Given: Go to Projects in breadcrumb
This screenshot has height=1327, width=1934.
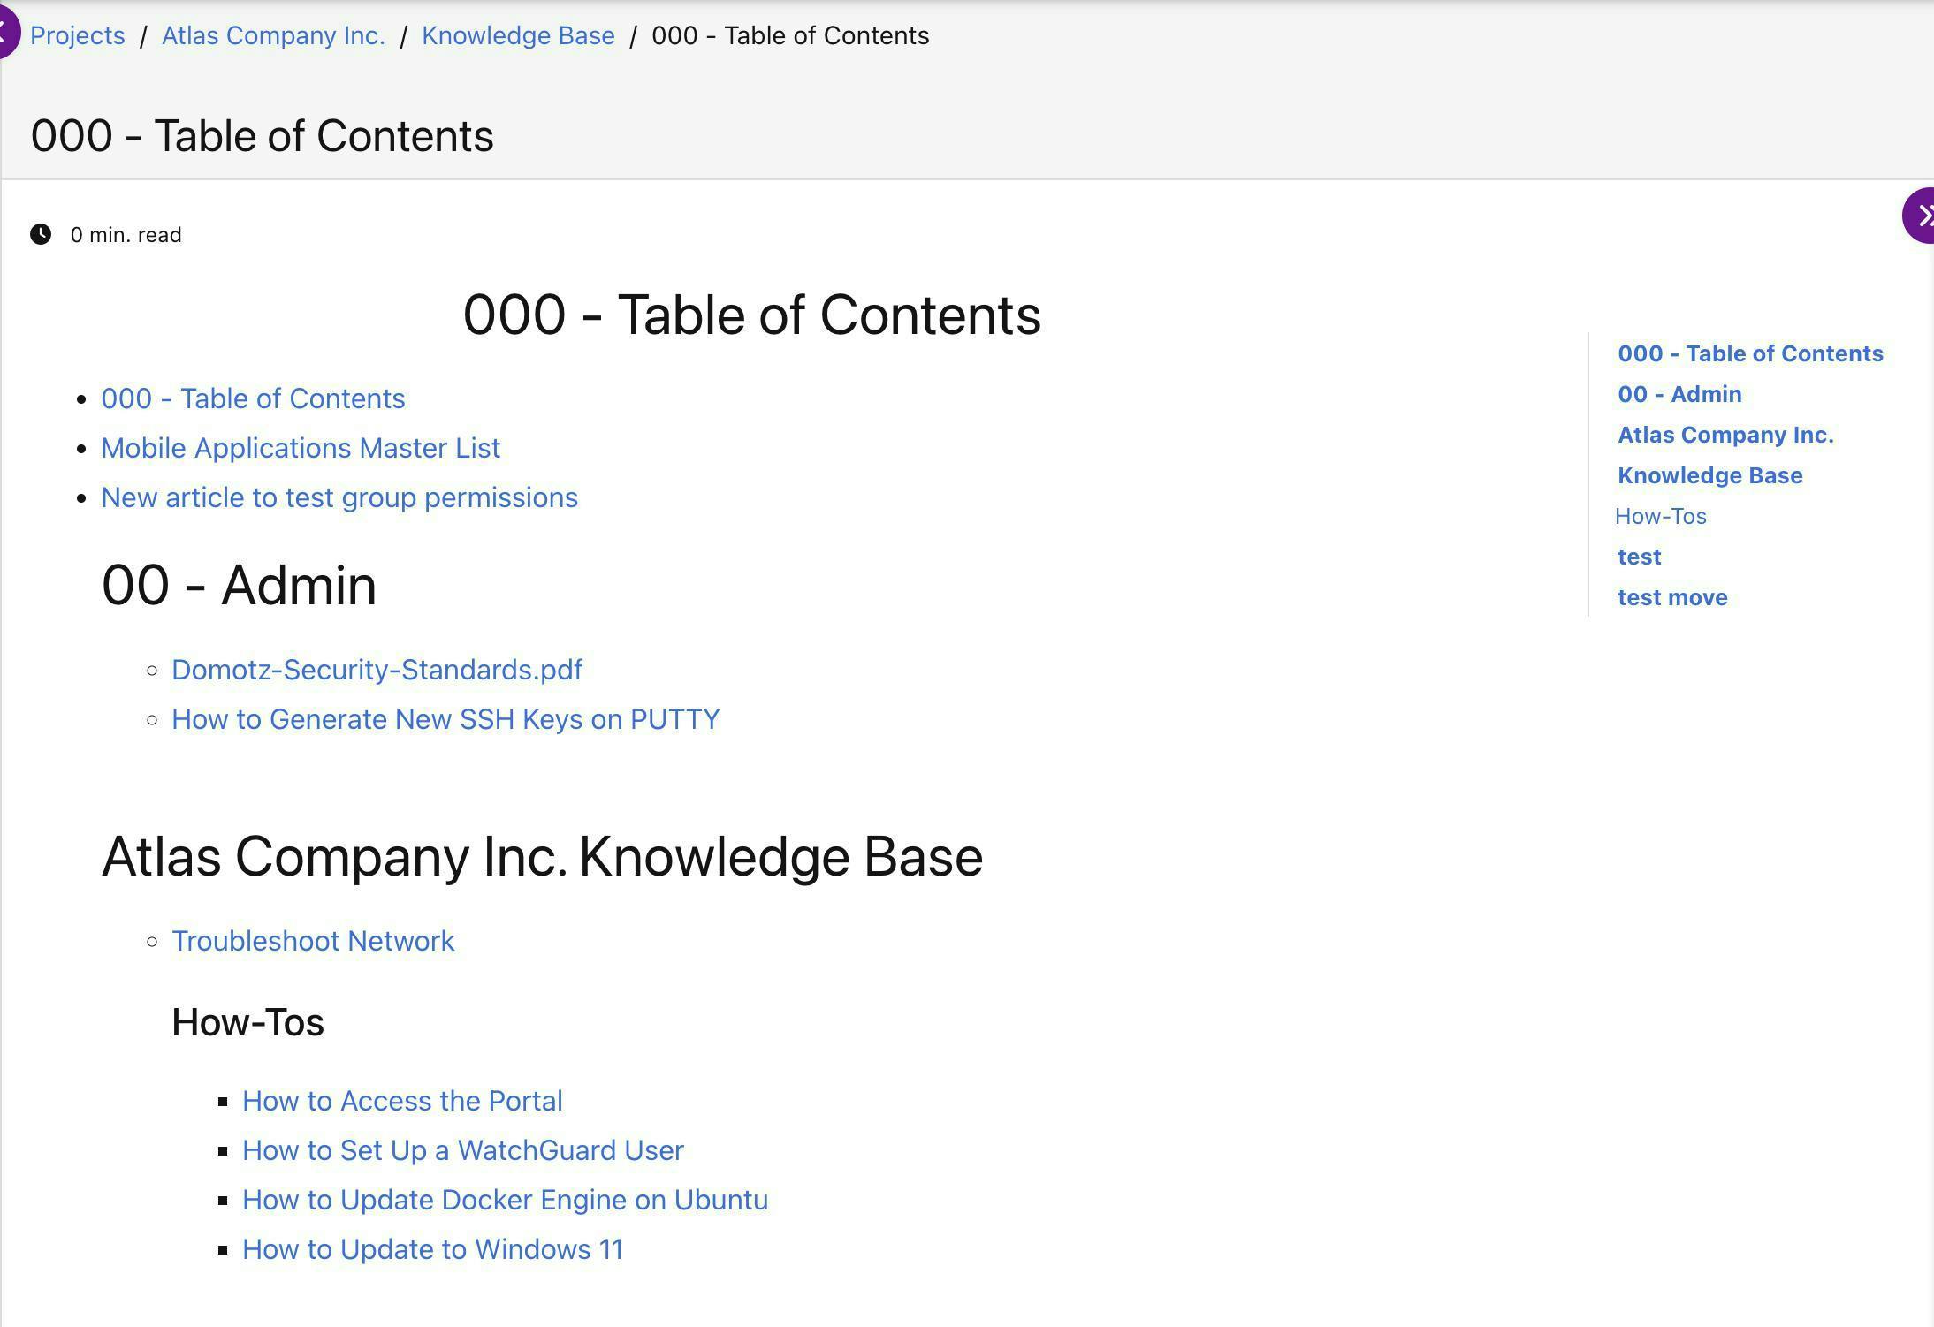Looking at the screenshot, I should click(x=78, y=35).
